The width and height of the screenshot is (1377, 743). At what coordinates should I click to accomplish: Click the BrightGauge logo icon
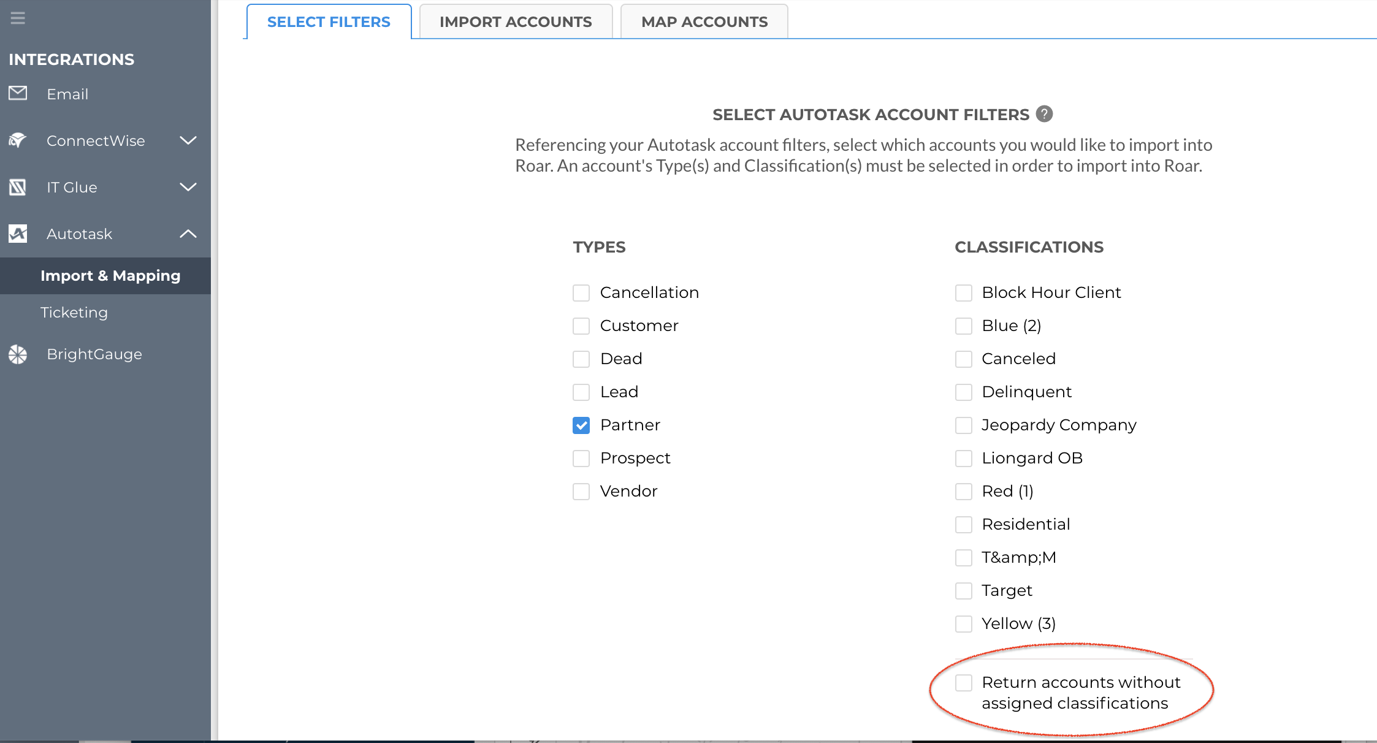point(18,354)
